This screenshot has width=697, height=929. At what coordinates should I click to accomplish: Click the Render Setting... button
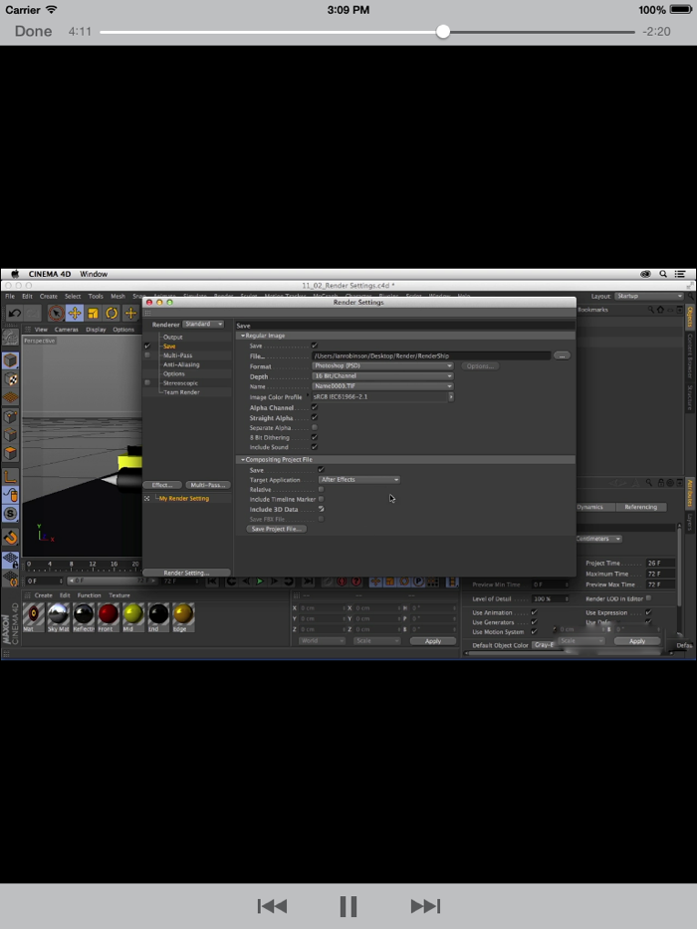tap(187, 573)
